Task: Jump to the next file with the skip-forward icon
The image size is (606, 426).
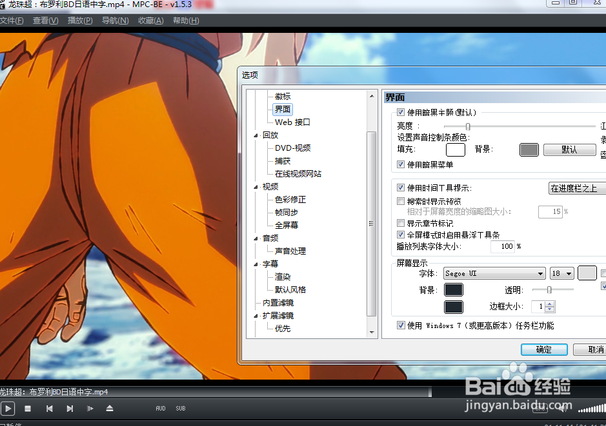Action: [70, 408]
